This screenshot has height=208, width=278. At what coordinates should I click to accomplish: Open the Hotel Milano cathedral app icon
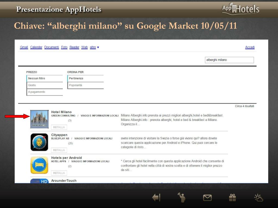tap(39, 119)
